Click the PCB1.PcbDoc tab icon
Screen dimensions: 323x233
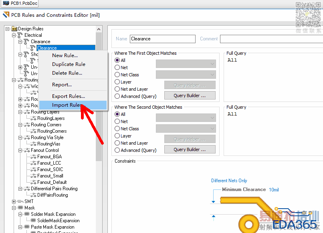pyautogui.click(x=6, y=3)
